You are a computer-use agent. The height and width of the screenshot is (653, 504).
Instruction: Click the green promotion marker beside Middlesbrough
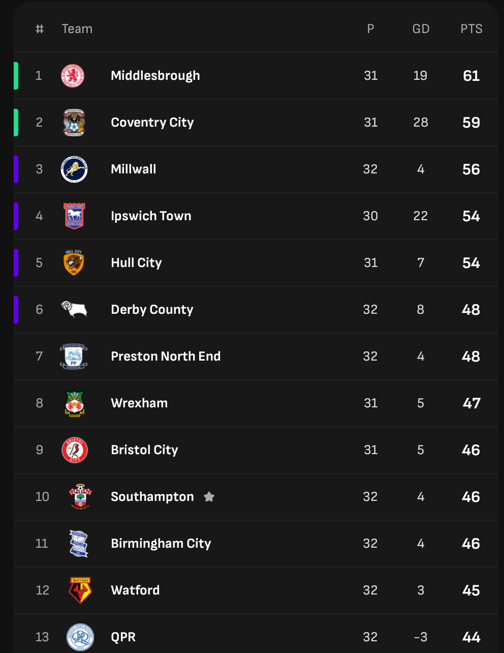16,76
